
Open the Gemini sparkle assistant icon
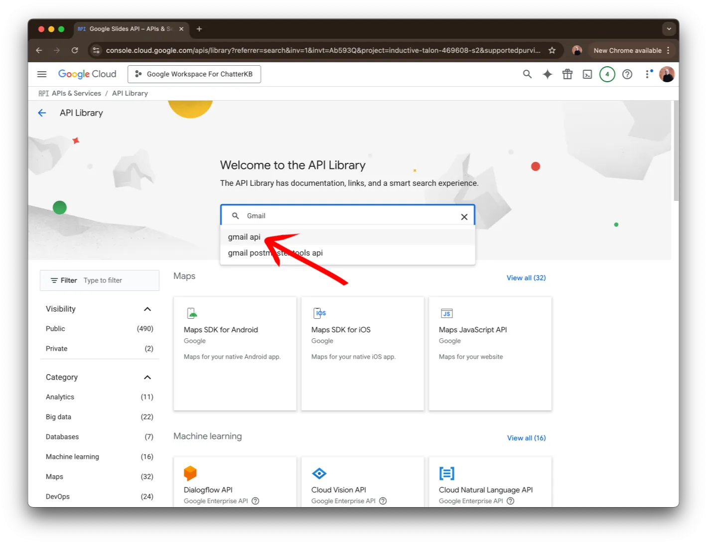(x=548, y=74)
